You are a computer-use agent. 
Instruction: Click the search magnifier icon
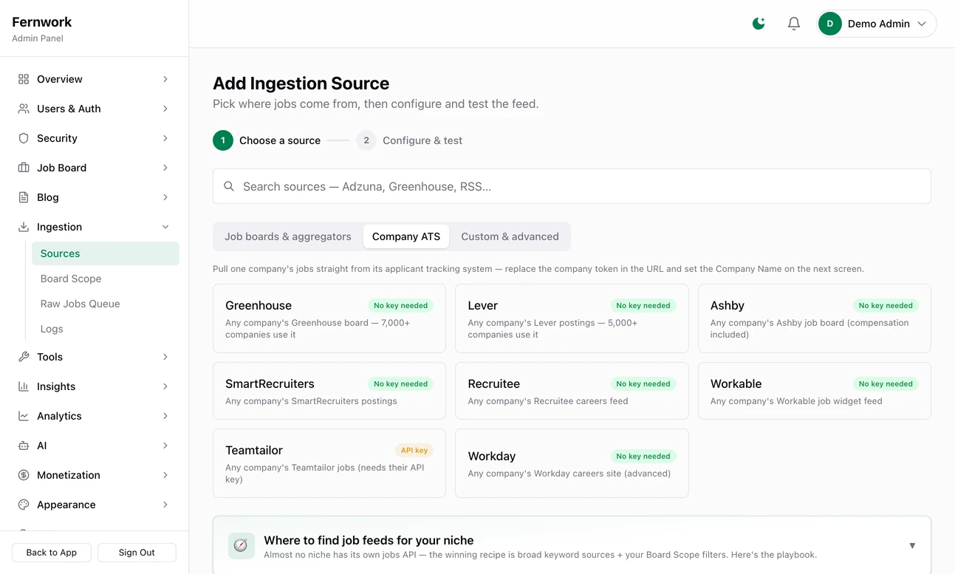[229, 186]
